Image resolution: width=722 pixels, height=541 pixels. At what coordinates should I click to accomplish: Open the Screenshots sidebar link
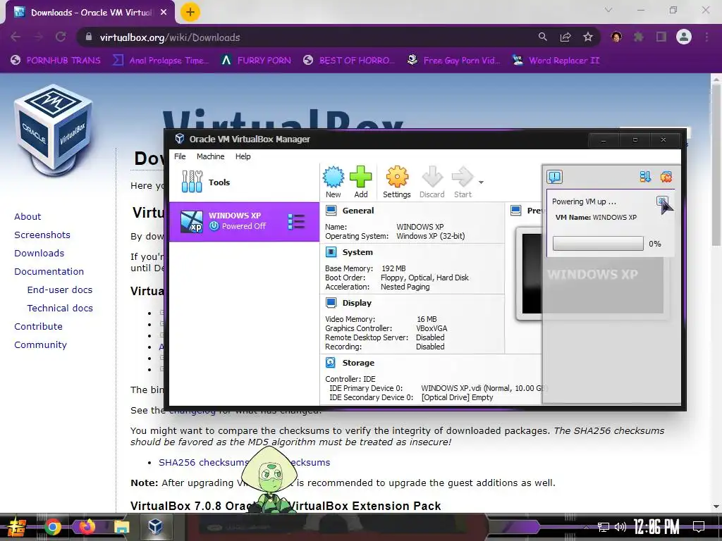coord(42,235)
